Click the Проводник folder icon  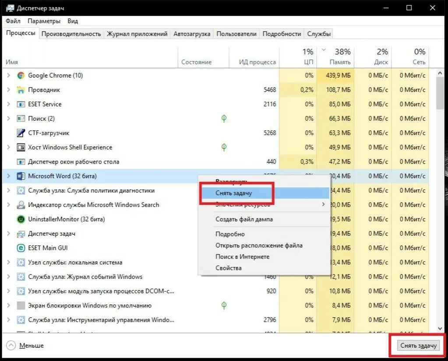coord(21,90)
